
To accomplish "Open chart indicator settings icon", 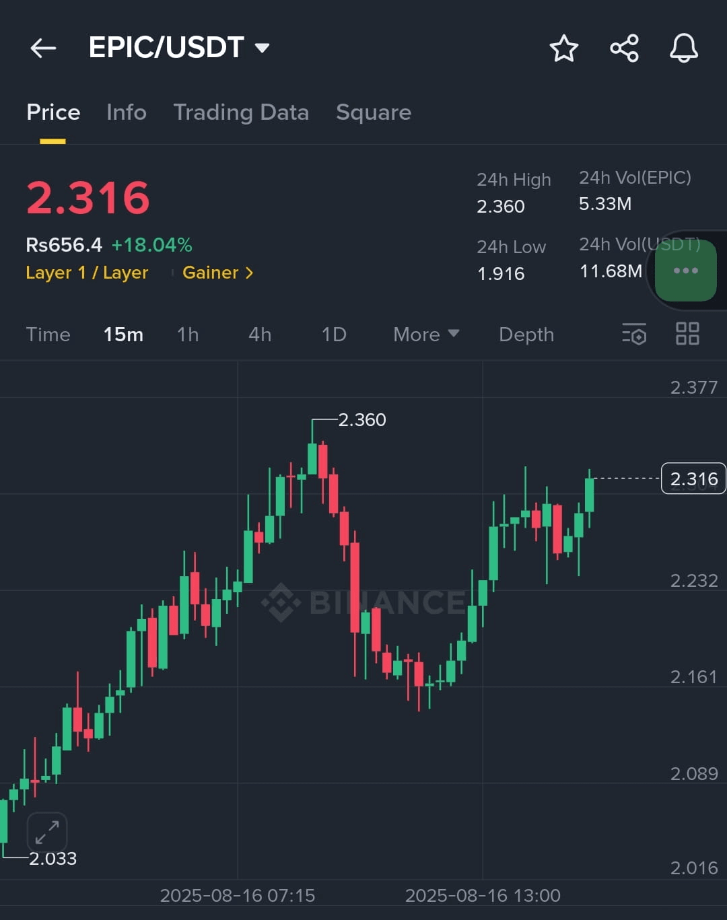I will 634,334.
